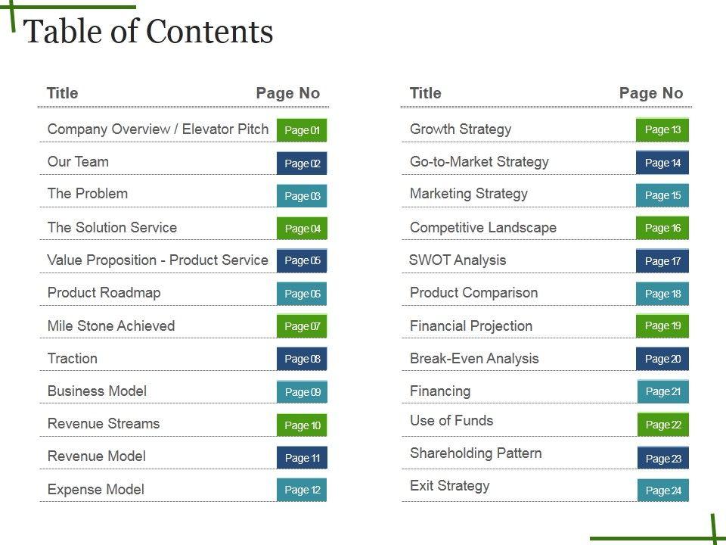This screenshot has height=545, width=726.
Task: Click the Page 24 badge
Action: click(x=663, y=490)
